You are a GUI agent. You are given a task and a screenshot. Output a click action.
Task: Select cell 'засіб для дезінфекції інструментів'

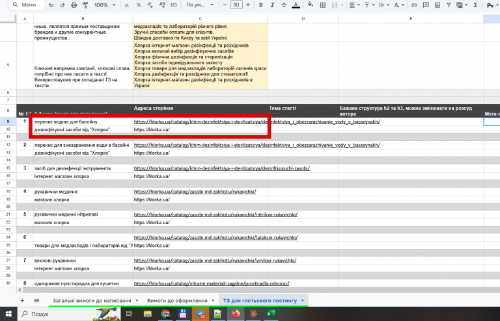pyautogui.click(x=83, y=168)
